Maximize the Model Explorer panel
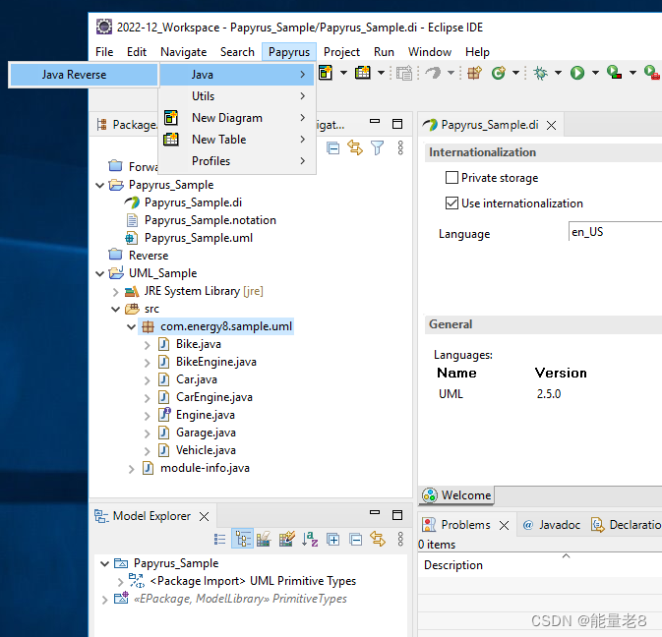 pos(397,515)
